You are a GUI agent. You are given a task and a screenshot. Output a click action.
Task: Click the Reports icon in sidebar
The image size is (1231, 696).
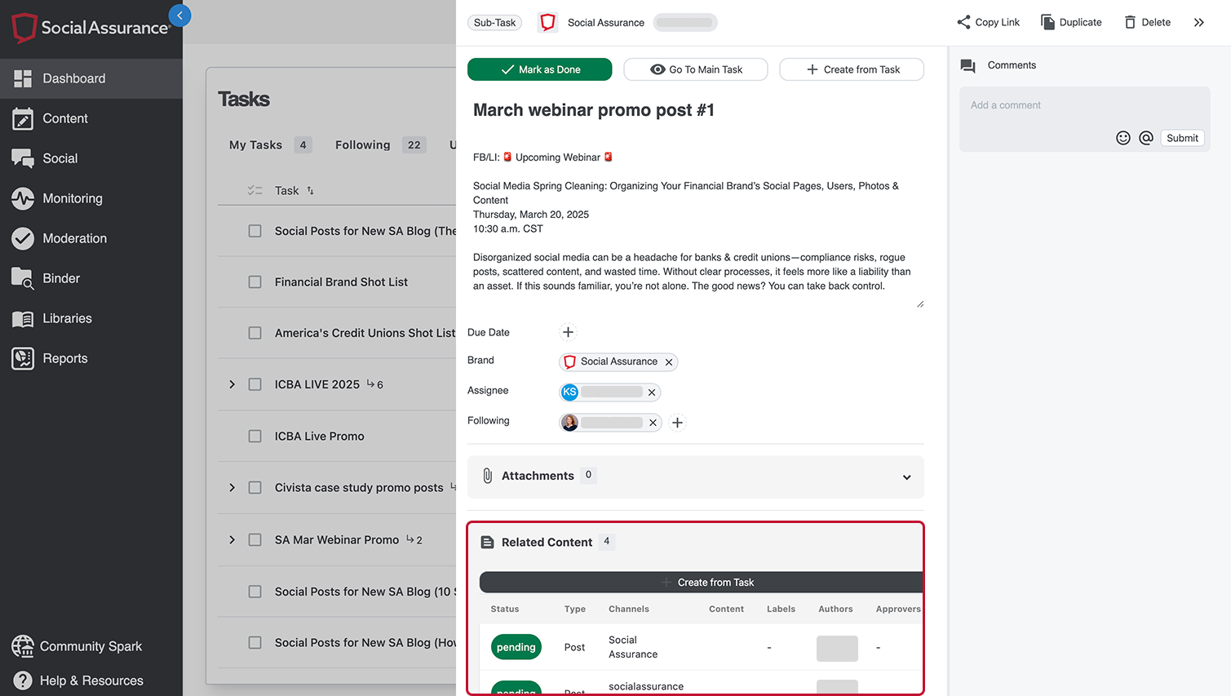23,358
